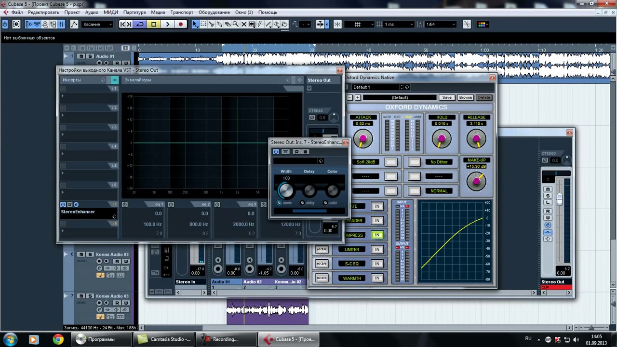Screen dimensions: 617x347
Task: Select the Play speaker tool
Action: coord(276,24)
